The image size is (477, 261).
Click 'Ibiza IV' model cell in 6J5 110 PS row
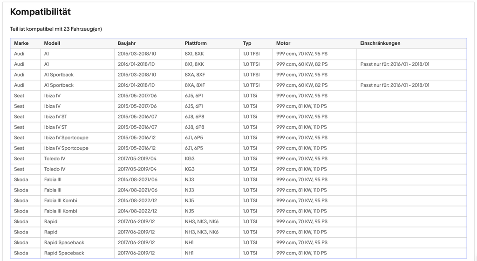[52, 106]
